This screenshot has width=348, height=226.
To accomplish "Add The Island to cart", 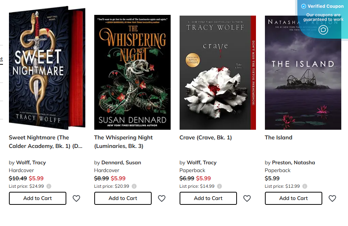I will (x=293, y=198).
